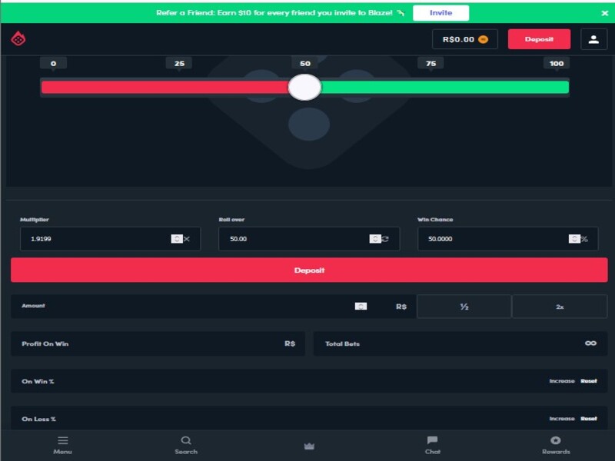Click the white slider handle at 50
Image resolution: width=615 pixels, height=461 pixels.
(x=304, y=87)
